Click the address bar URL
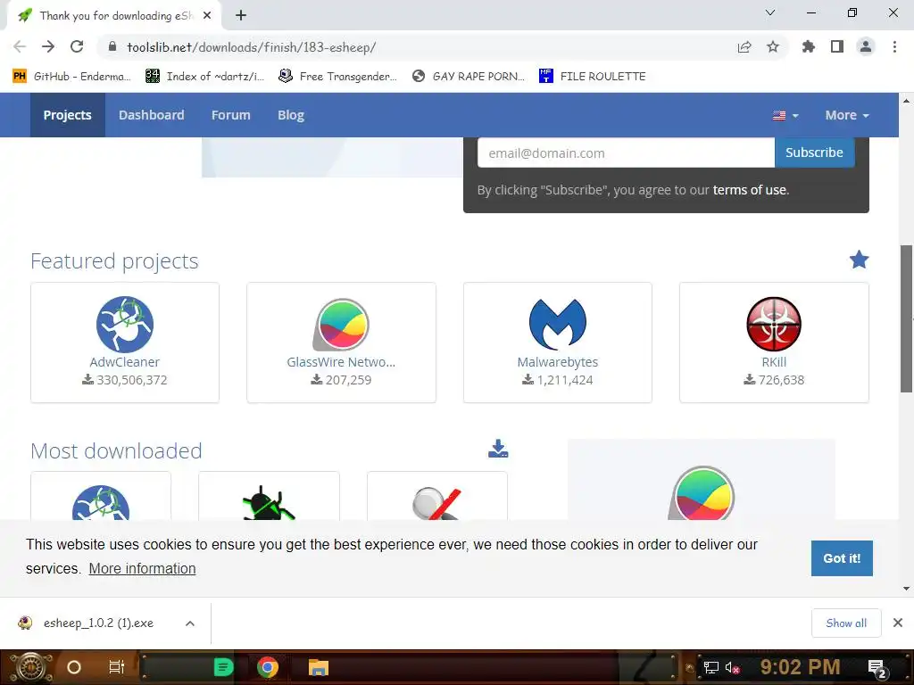The height and width of the screenshot is (685, 914). coord(251,47)
